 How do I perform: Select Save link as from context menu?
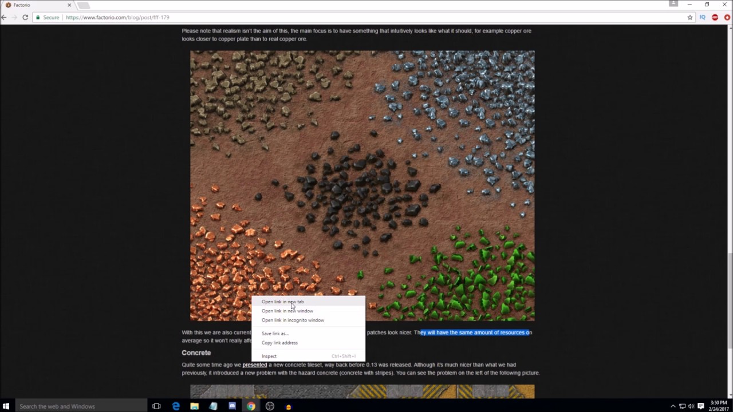pyautogui.click(x=308, y=334)
